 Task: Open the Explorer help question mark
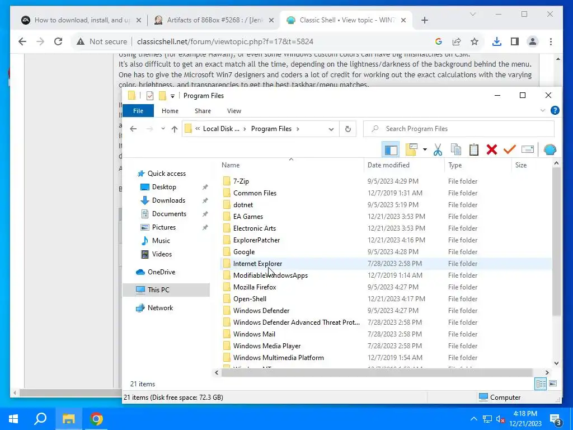pos(555,110)
